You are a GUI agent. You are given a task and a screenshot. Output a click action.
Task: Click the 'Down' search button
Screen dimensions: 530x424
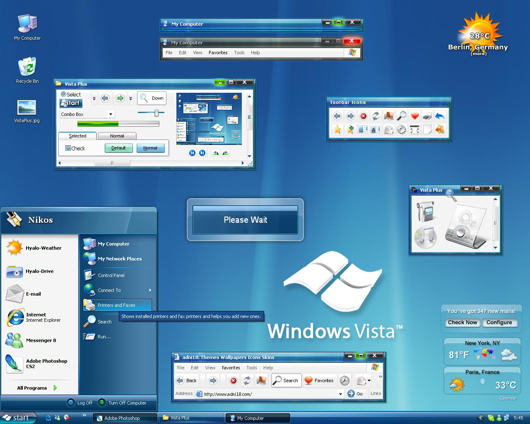tap(152, 98)
